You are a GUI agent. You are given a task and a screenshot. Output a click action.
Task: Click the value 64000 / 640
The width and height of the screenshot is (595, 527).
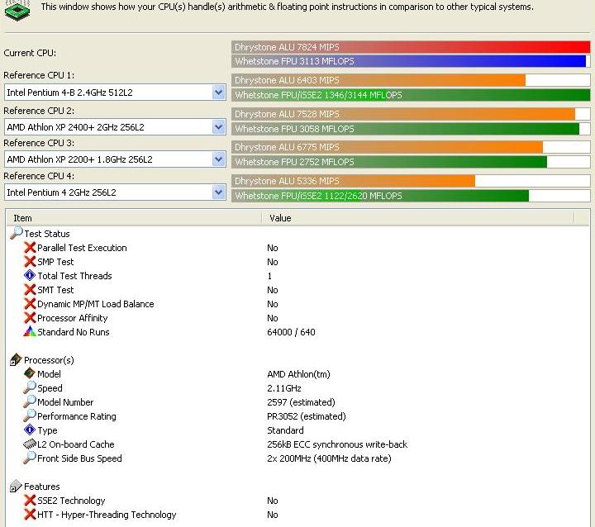pyautogui.click(x=291, y=332)
